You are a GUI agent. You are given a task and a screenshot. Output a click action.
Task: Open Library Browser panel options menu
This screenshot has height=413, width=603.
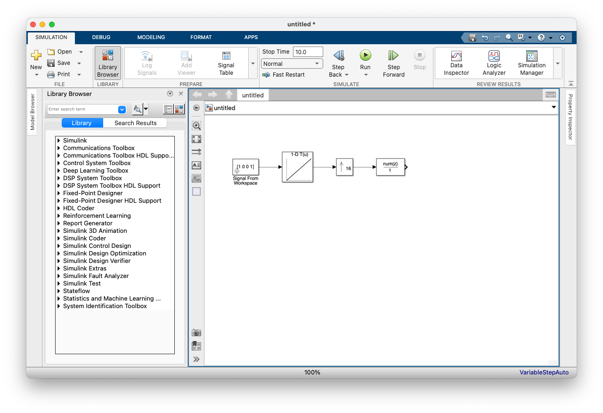171,94
